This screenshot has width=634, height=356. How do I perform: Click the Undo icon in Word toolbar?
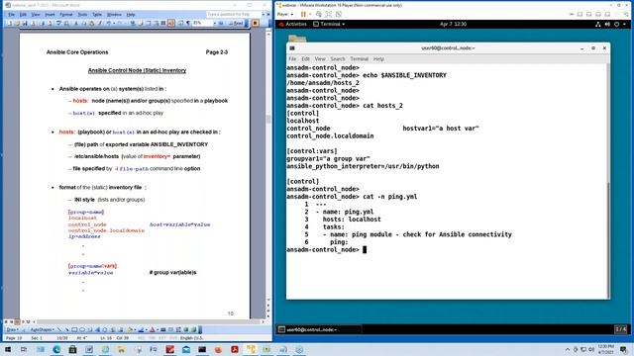[x=108, y=24]
